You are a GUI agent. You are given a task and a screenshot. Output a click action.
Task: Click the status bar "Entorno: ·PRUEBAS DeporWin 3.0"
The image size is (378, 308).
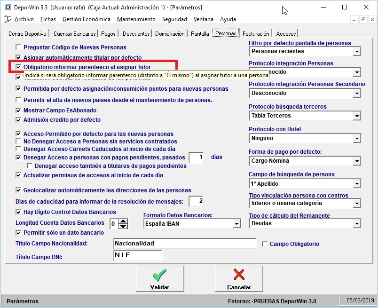point(272,301)
